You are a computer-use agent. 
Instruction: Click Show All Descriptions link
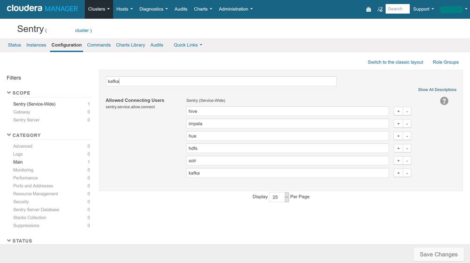coord(437,90)
